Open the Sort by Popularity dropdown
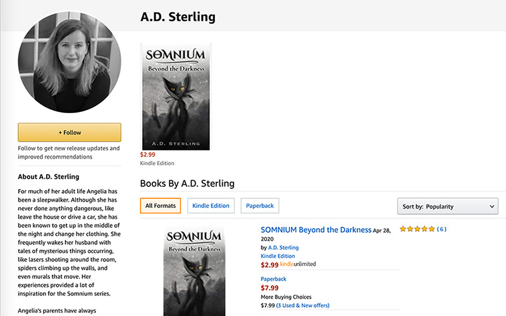 [x=447, y=206]
